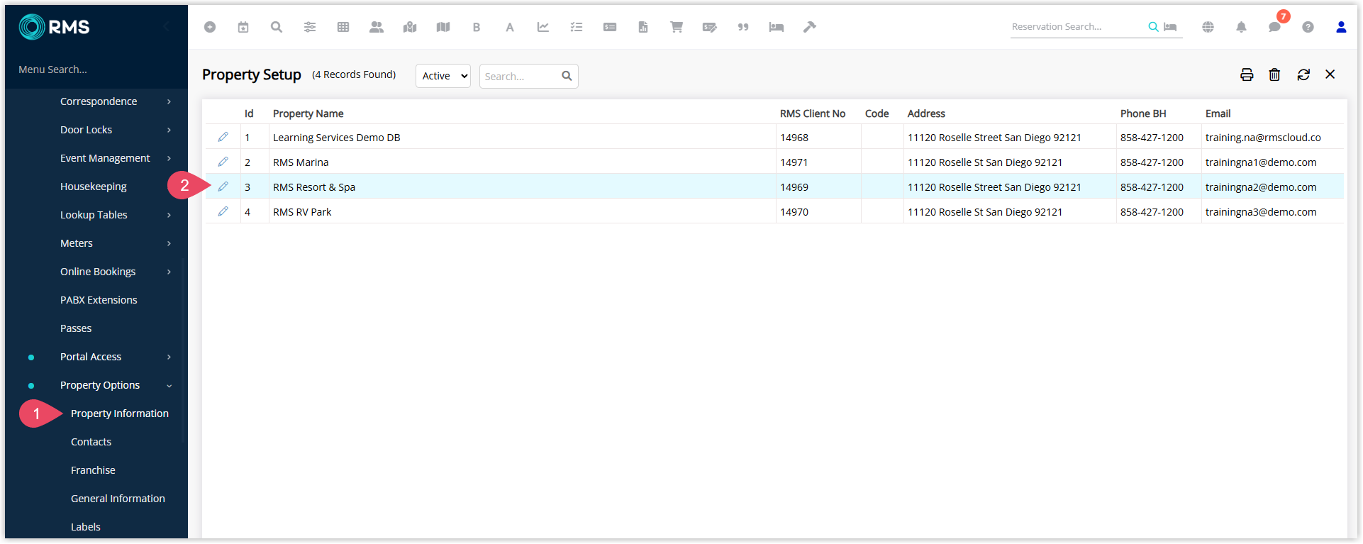This screenshot has width=1363, height=544.
Task: Open the Active status dropdown
Action: click(x=443, y=76)
